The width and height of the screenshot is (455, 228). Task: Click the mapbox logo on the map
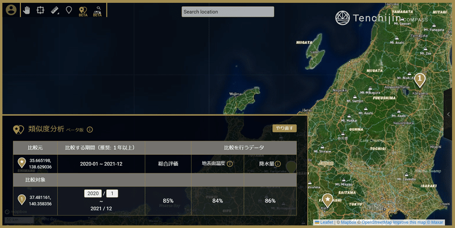(16, 212)
